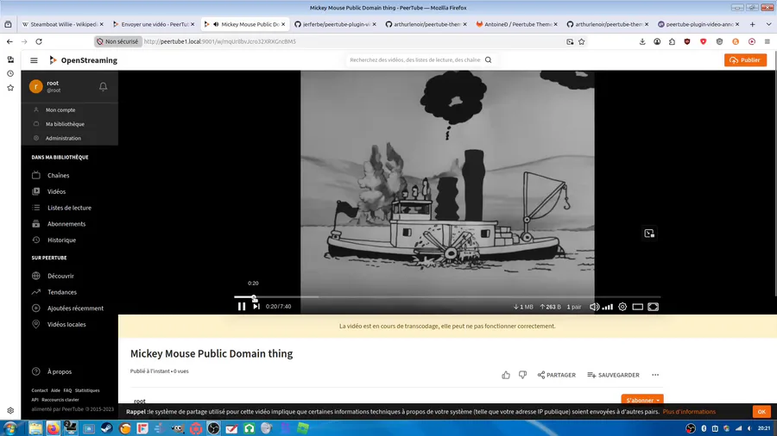Adjust the volume level bars
This screenshot has width=777, height=436.
tap(608, 307)
